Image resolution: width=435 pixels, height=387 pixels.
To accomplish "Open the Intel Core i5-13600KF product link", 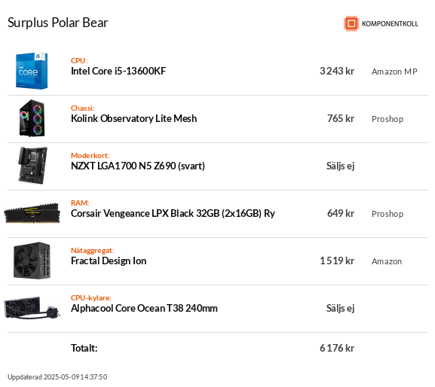I will [x=118, y=72].
